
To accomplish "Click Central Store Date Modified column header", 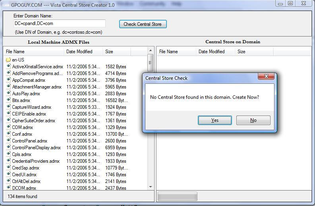I will pos(215,52).
